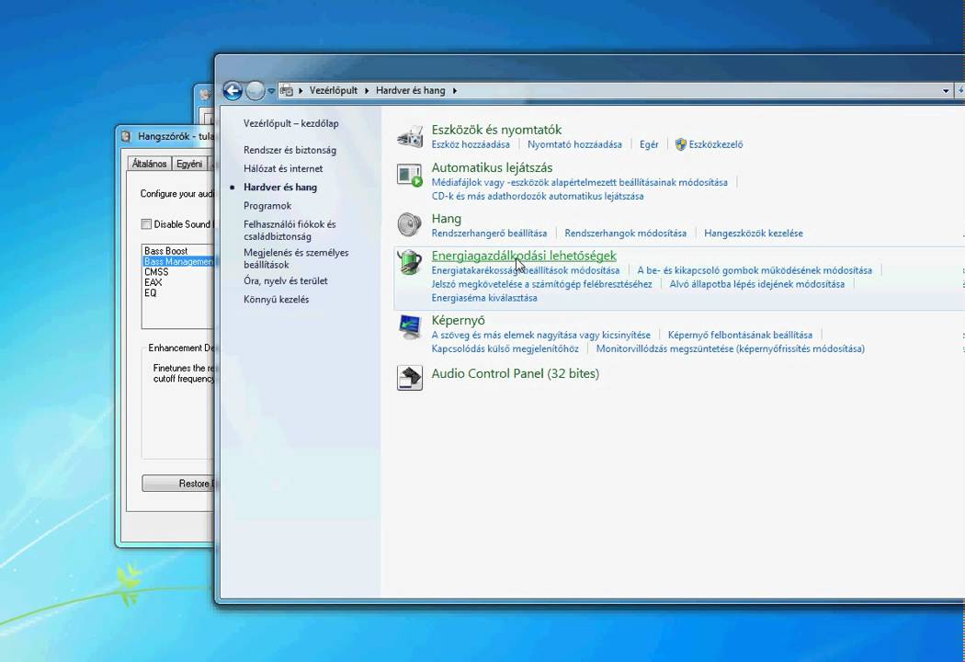965x662 pixels.
Task: Click the AutoPlay icon
Action: (x=410, y=175)
